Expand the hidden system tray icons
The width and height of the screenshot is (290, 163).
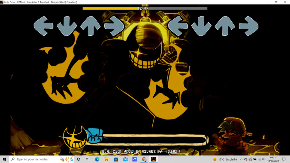tap(241, 159)
